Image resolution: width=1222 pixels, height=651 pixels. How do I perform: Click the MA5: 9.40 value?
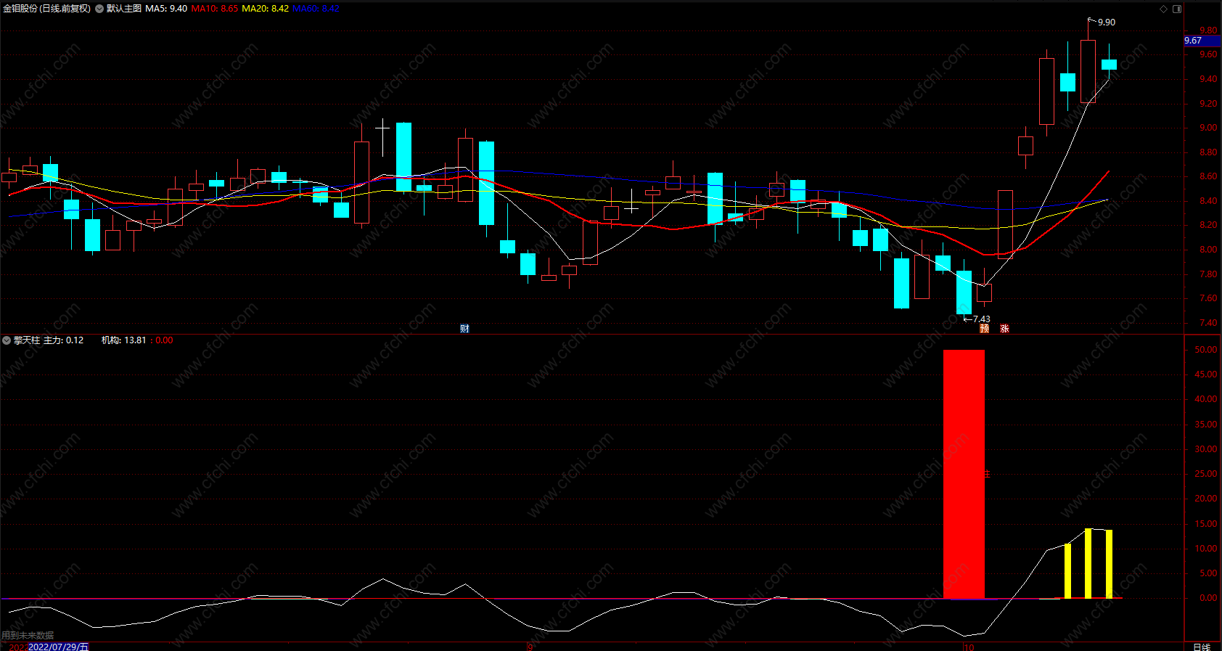click(166, 9)
